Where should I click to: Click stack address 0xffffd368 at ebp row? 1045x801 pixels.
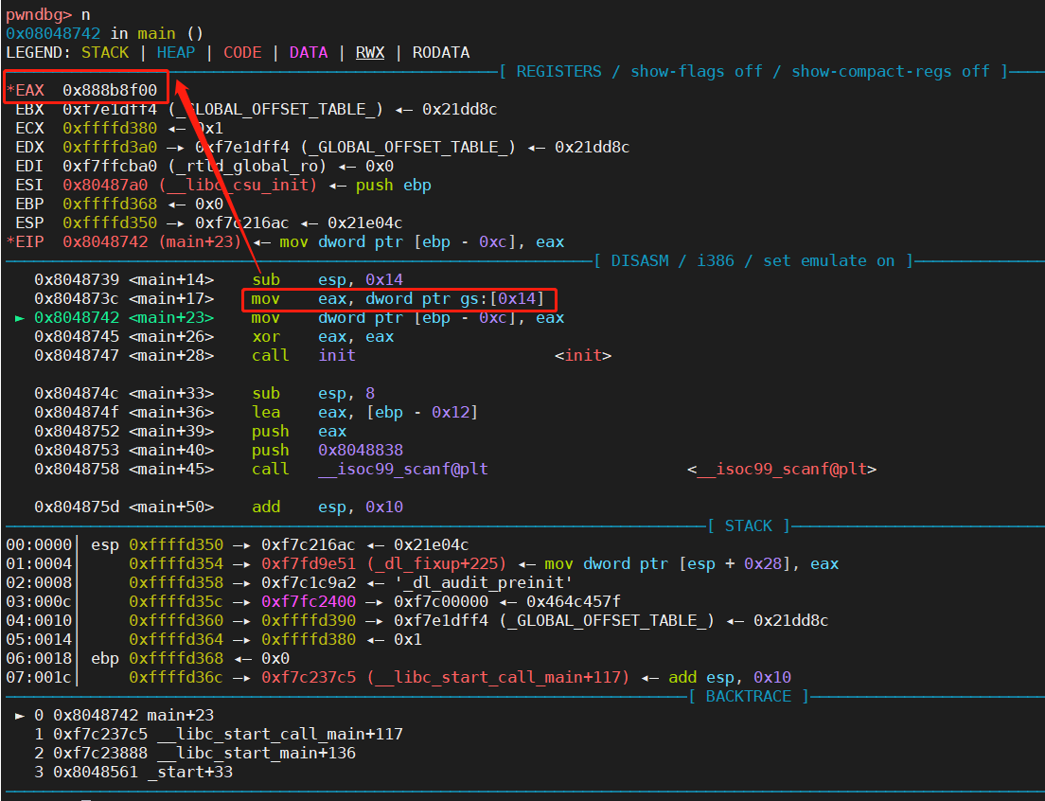(176, 659)
